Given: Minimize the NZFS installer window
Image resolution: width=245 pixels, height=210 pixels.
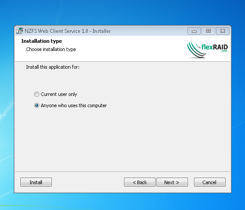Looking at the screenshot, I should [194, 31].
